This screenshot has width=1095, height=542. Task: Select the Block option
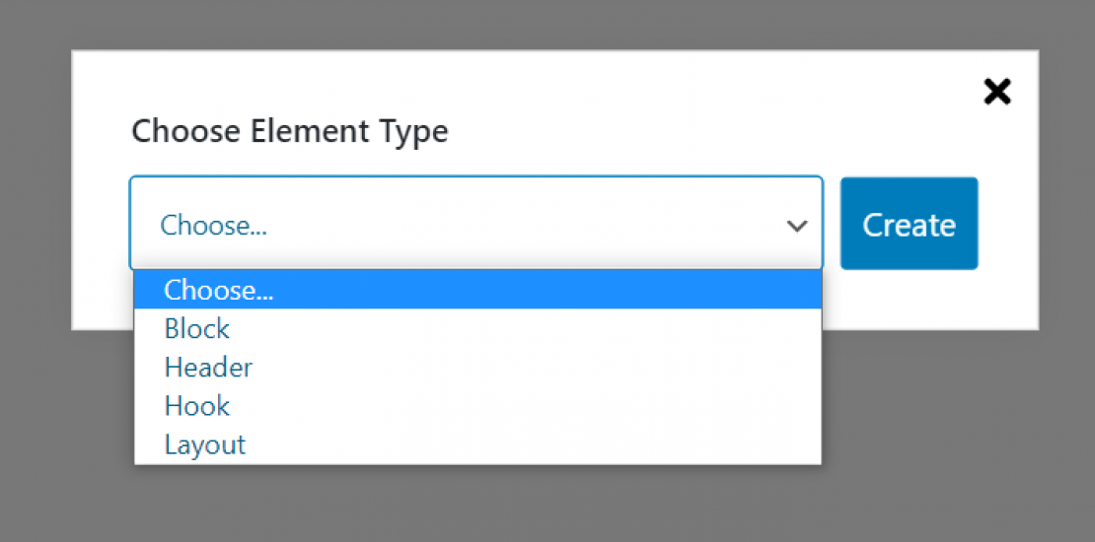197,328
